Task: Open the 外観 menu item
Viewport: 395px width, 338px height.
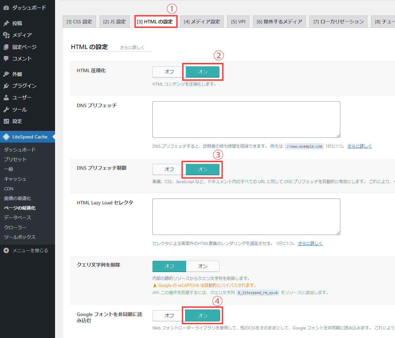Action: point(28,74)
